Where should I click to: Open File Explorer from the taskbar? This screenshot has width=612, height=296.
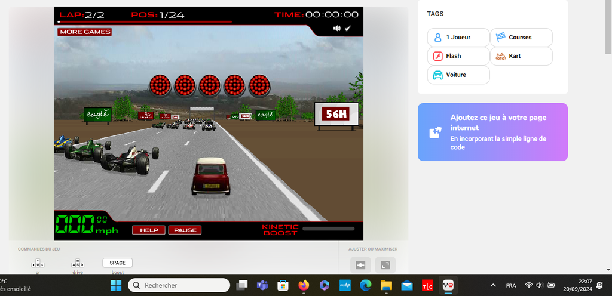[x=386, y=285]
